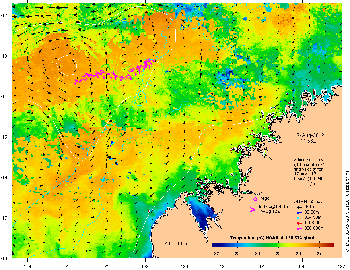Click the colorbar tick label 26
Screen dimensions: 350x270
tap(298, 253)
